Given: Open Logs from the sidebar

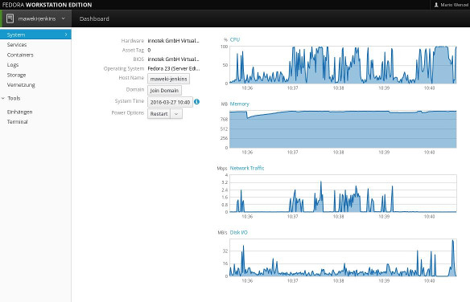Looking at the screenshot, I should pos(13,65).
